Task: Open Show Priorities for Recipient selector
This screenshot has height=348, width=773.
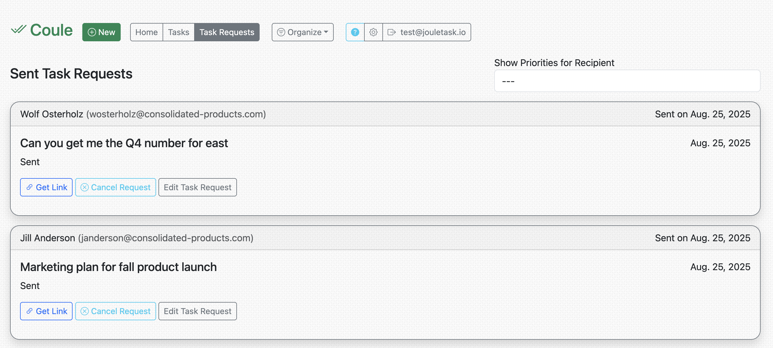Action: (x=627, y=81)
